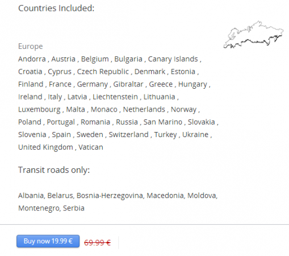Image resolution: width=289 pixels, height=256 pixels.
Task: Click United Kingdom in the list
Action: 45,147
